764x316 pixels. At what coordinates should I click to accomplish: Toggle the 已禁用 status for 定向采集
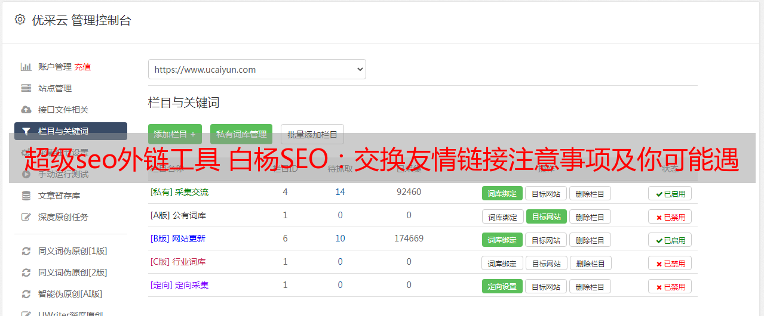coord(670,286)
